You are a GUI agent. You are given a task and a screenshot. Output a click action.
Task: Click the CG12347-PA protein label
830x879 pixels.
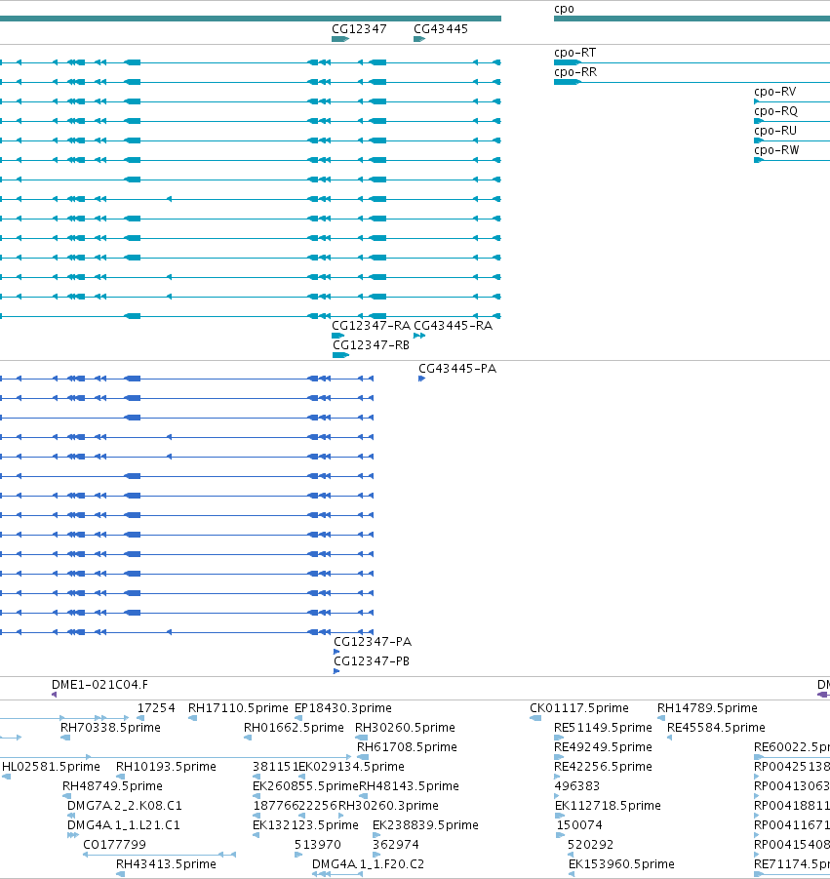[x=373, y=642]
